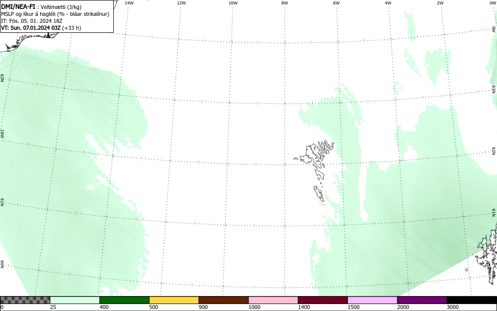
Task: Click the 2W longitude label
Action: pos(440,3)
